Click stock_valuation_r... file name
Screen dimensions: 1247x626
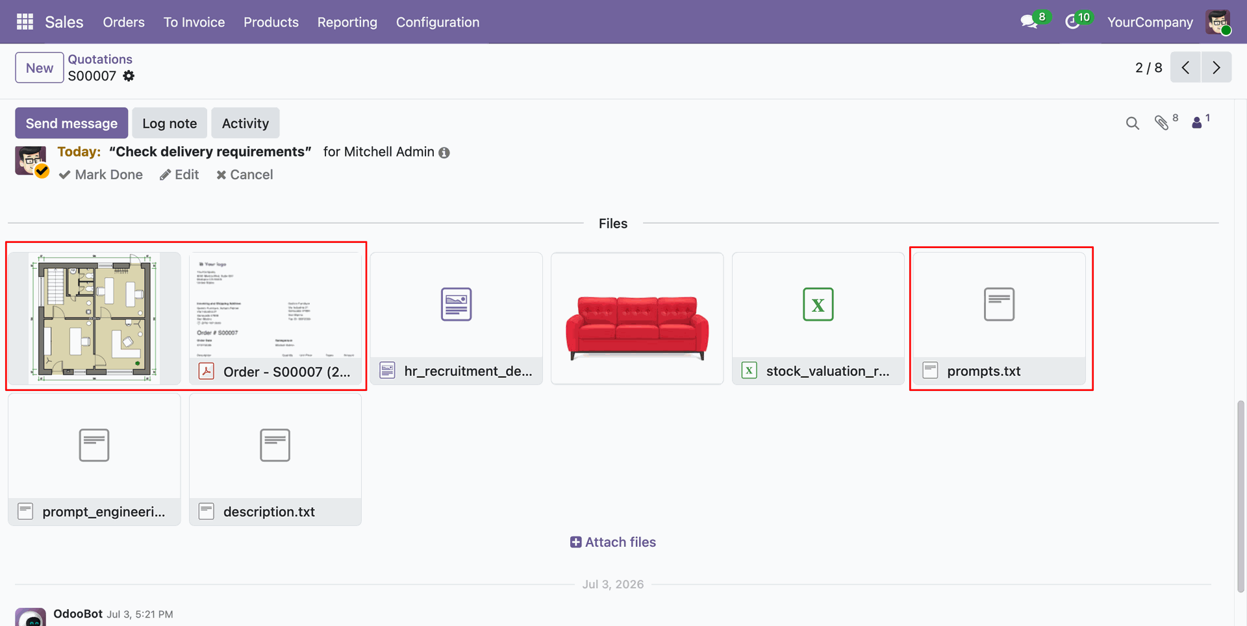pos(827,371)
